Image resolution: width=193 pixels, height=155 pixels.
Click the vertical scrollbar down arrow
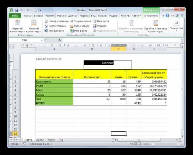(x=182, y=136)
